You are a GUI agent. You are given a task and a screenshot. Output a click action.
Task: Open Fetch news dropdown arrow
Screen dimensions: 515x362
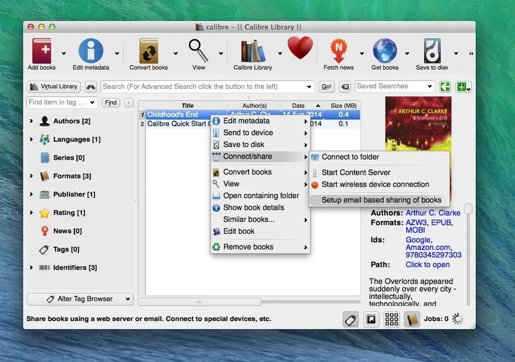[x=362, y=53]
